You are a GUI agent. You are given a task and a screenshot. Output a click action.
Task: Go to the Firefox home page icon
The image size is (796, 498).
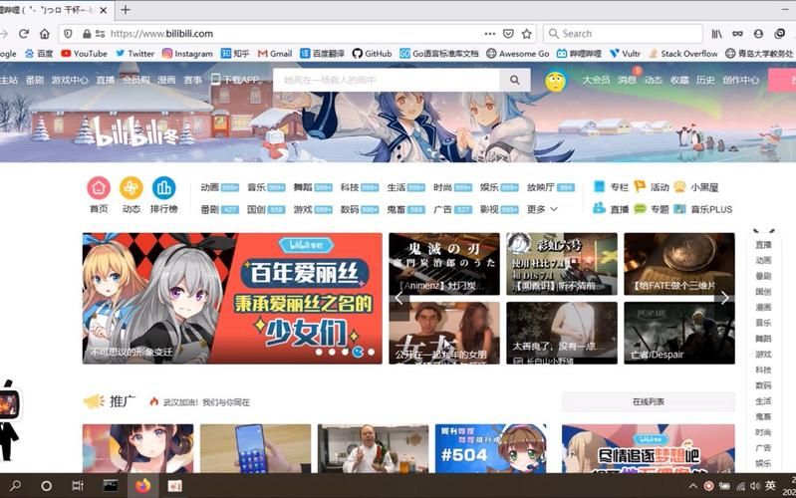click(45, 34)
